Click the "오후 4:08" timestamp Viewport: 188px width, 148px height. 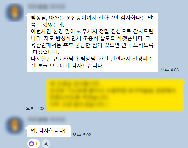(170, 70)
